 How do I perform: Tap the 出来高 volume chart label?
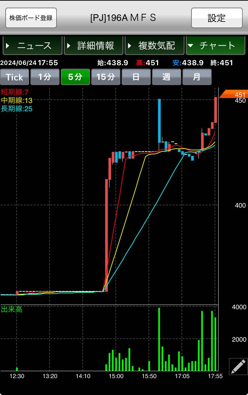[x=12, y=310]
